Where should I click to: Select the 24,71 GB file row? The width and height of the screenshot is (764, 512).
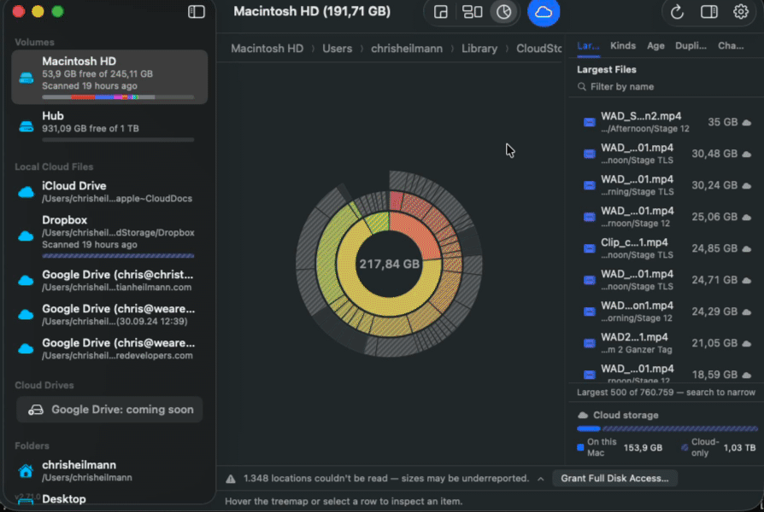pos(667,281)
